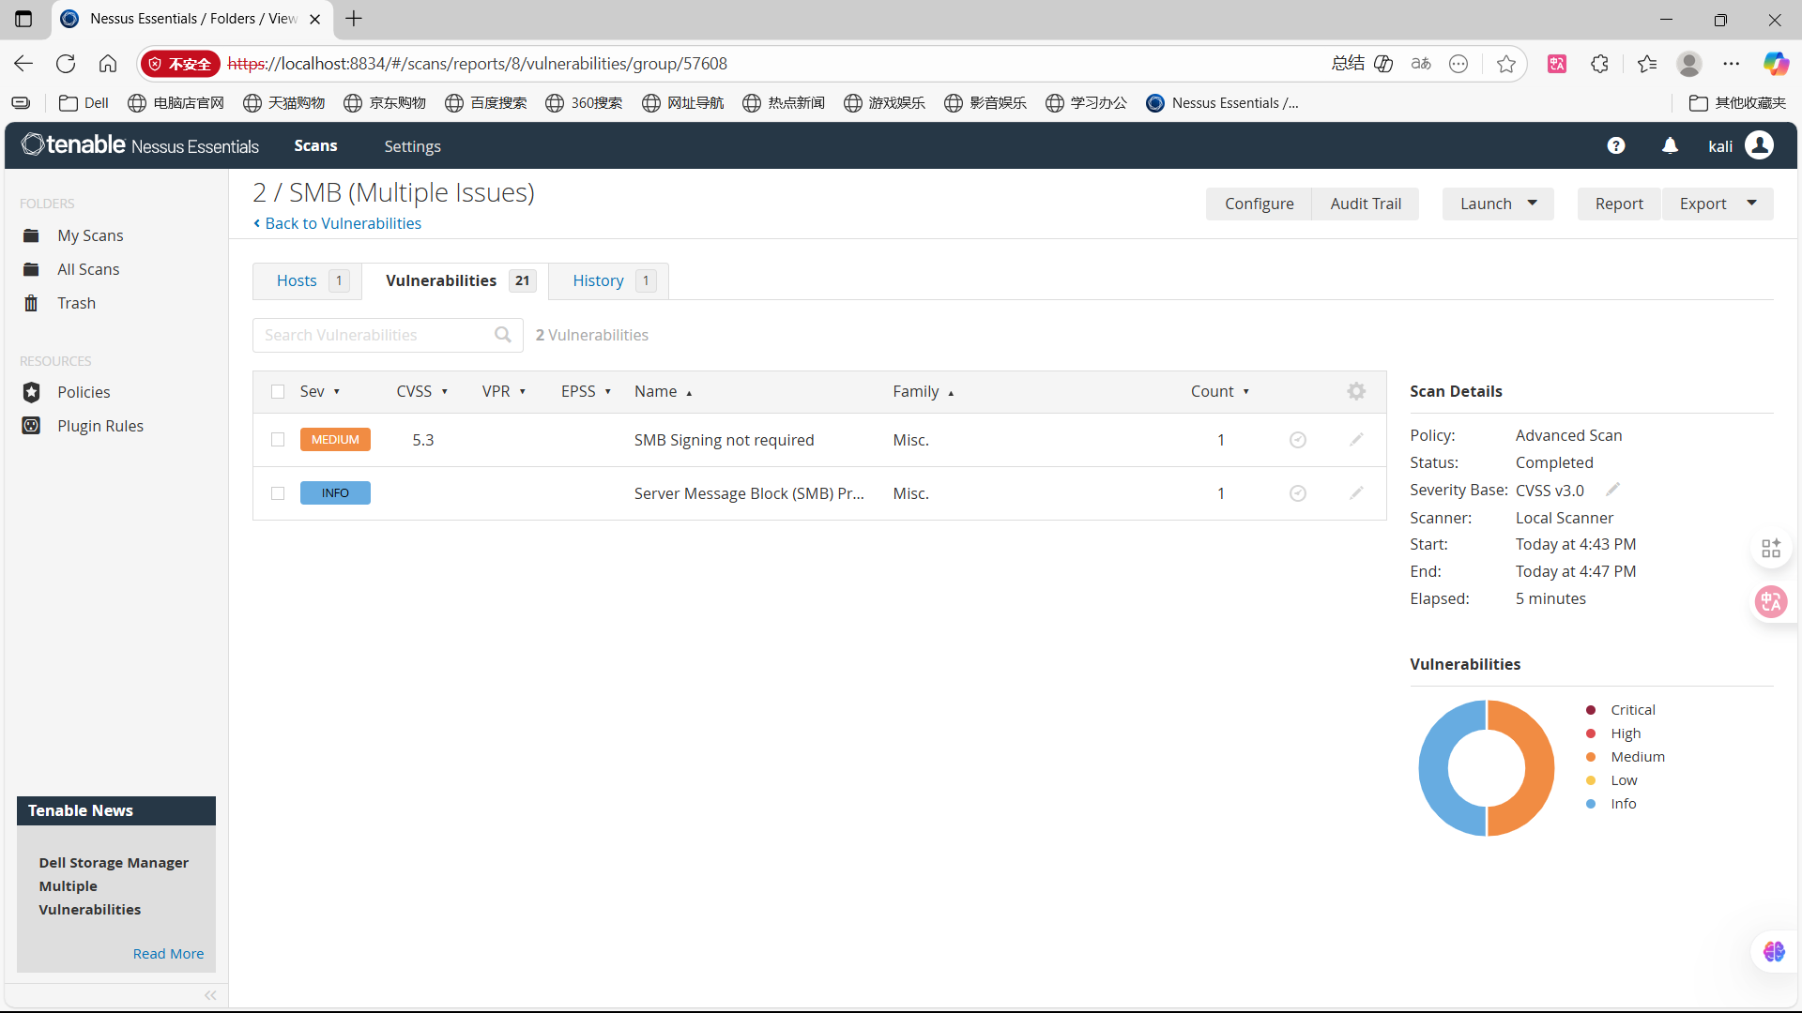Check the select-all checkbox in the table header
Screen dimensions: 1802x1013
point(278,392)
